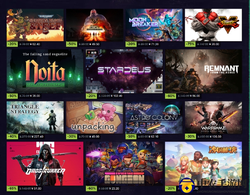Select the Triangle Strategy game tile
Viewport: 250px width, 195px height.
(35, 117)
